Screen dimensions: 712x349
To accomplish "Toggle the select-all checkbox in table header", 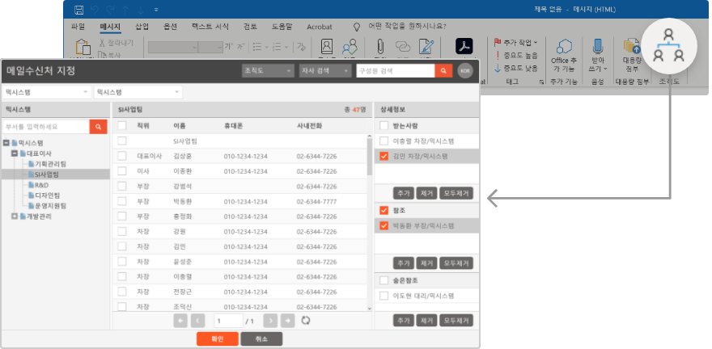I will pos(121,125).
